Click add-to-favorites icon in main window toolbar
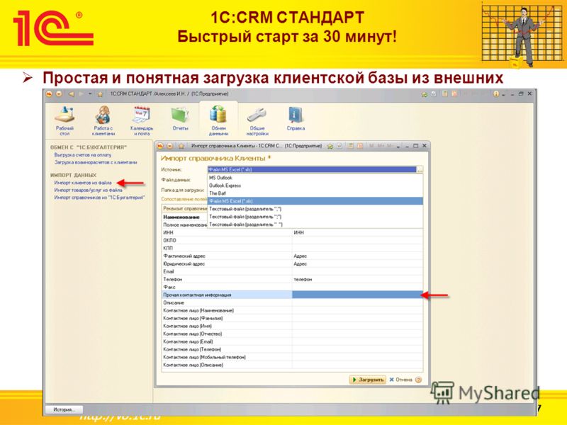567x425 pixels. (424, 94)
